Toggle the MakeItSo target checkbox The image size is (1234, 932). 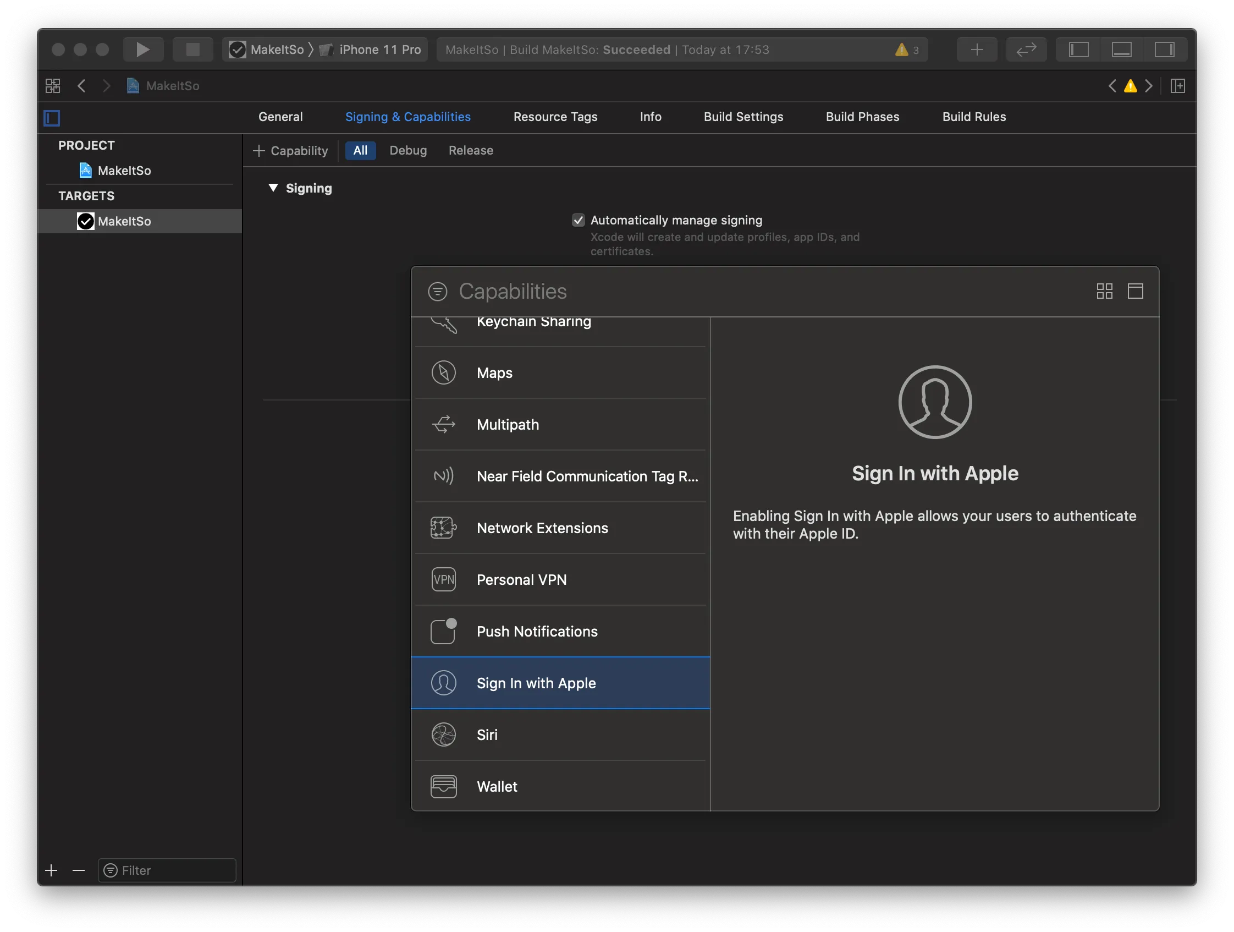[x=85, y=221]
